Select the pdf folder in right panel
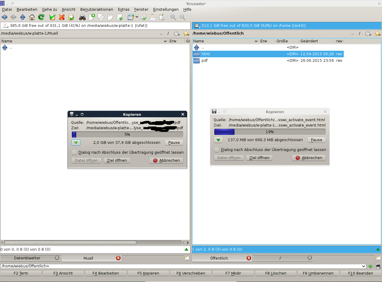Image resolution: width=382 pixels, height=282 pixels. point(268,61)
